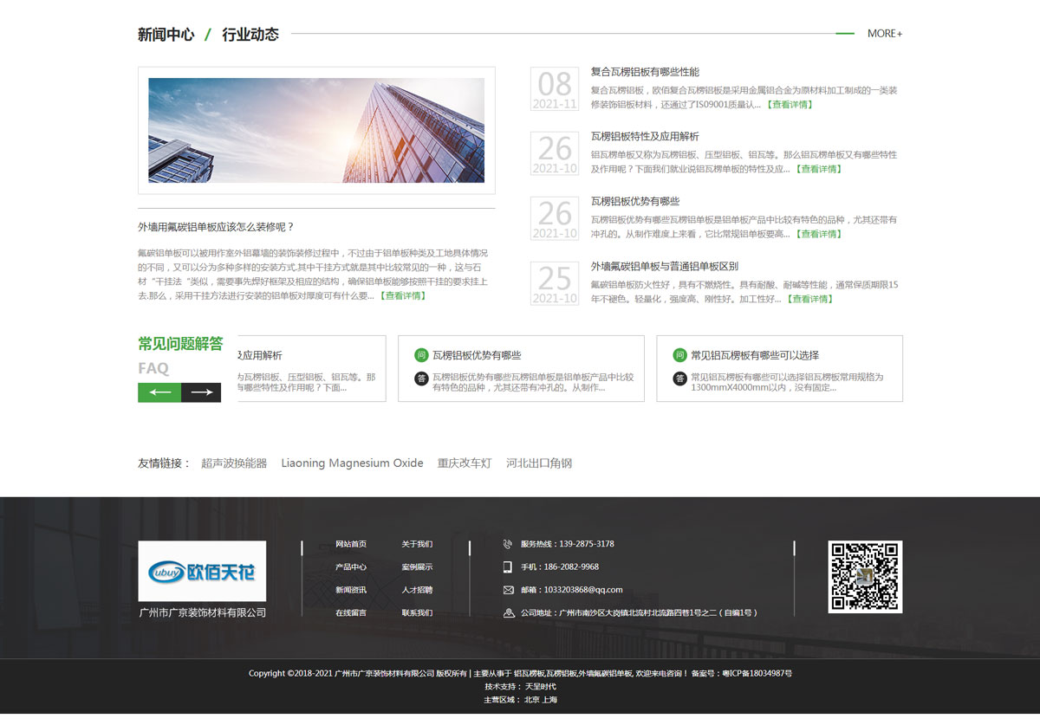The height and width of the screenshot is (725, 1040).
Task: Open 产品中心 in footer menu
Action: pos(351,567)
